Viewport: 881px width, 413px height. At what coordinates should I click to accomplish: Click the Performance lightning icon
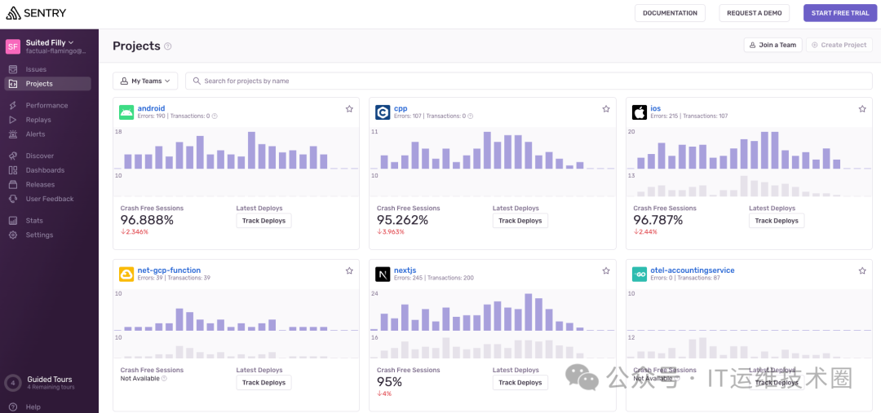click(x=13, y=106)
